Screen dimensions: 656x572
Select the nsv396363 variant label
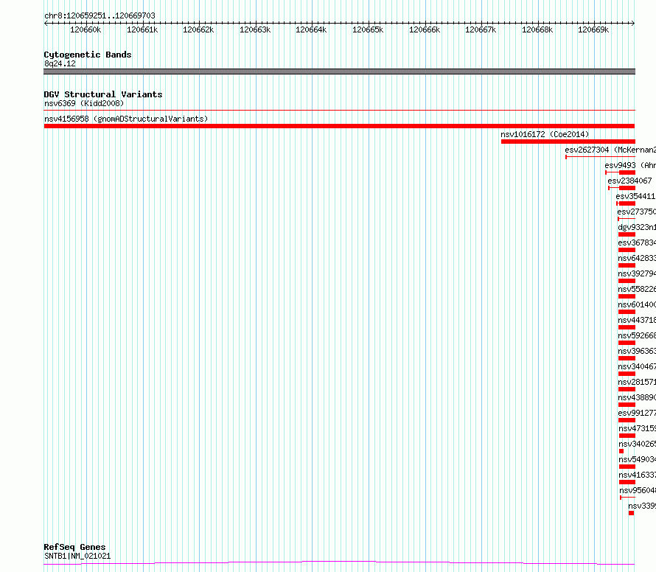[637, 351]
